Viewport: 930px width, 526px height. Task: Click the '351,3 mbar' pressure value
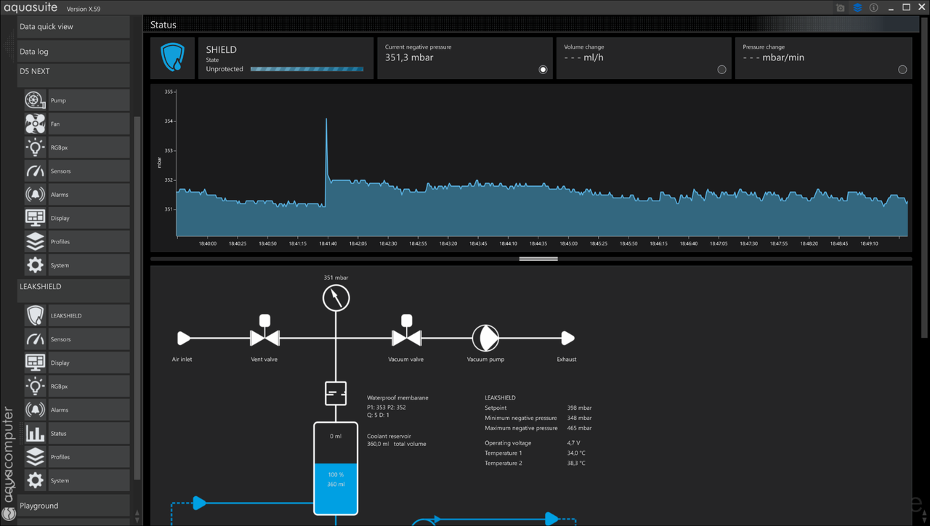409,57
